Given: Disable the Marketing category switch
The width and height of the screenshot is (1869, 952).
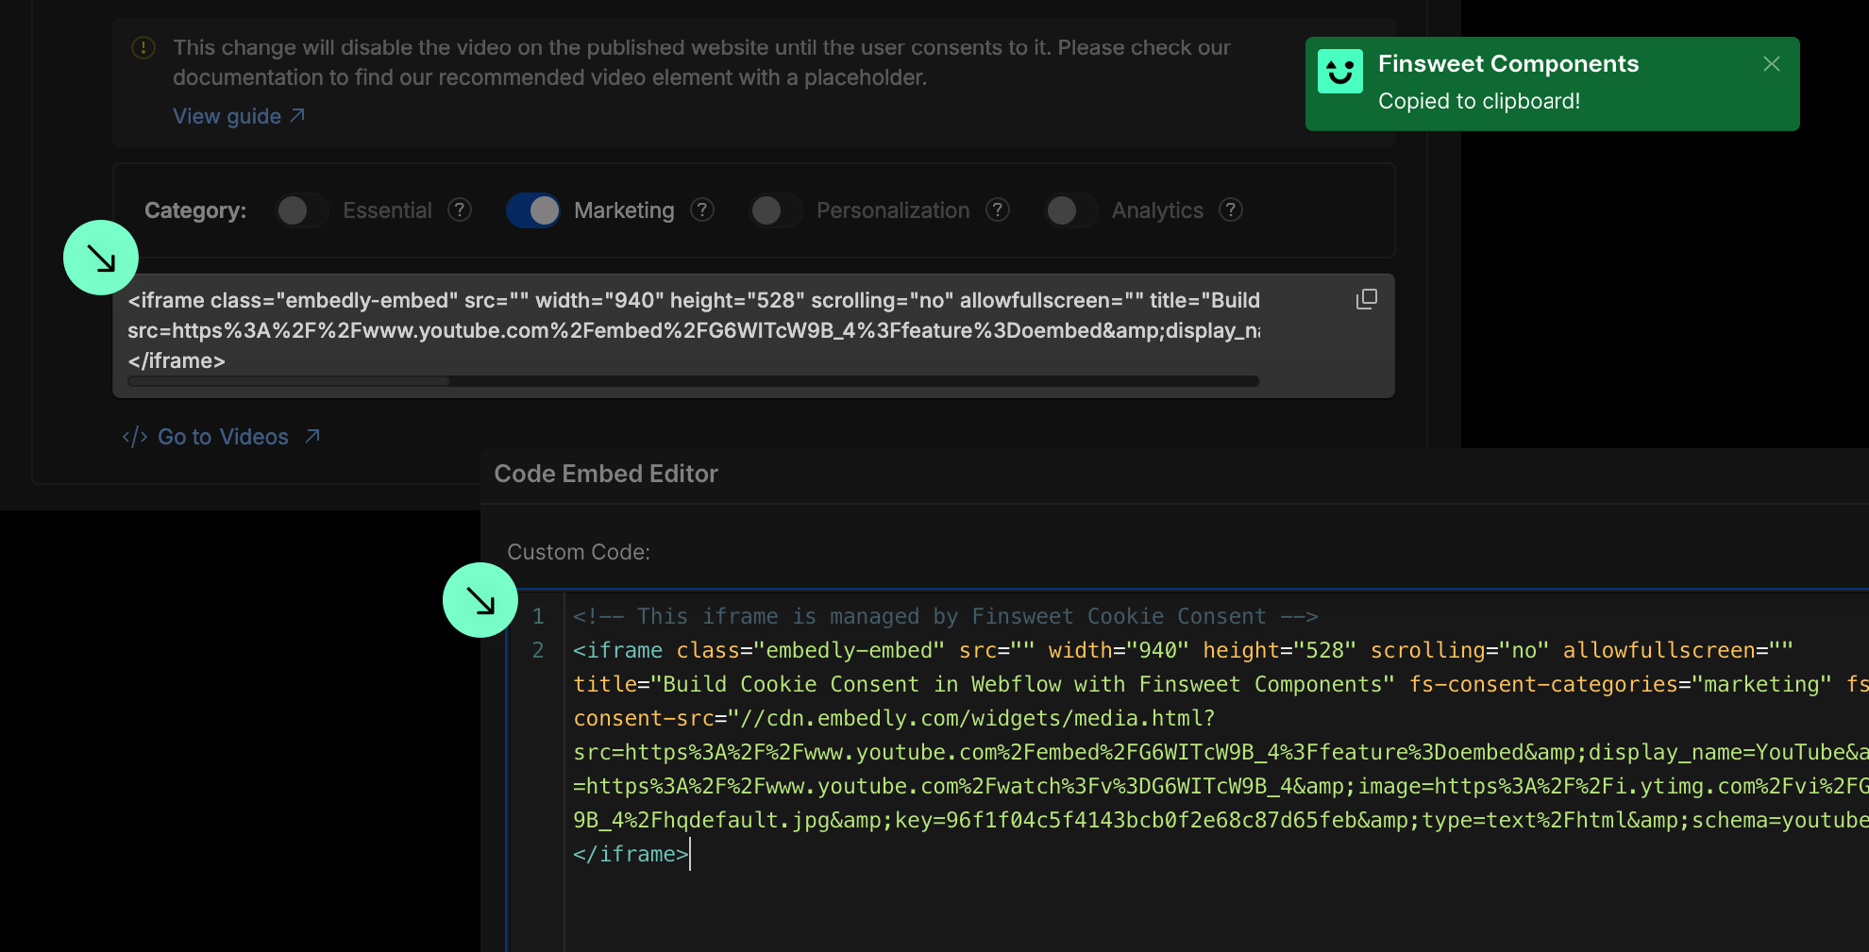Looking at the screenshot, I should [x=533, y=210].
